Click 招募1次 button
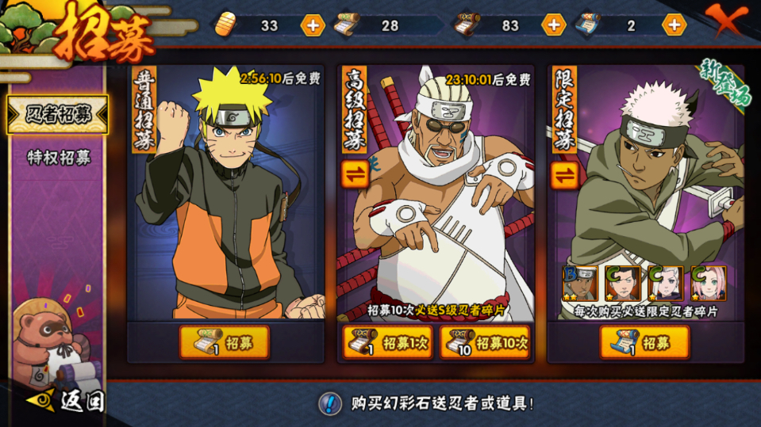The height and width of the screenshot is (427, 761). pos(387,343)
